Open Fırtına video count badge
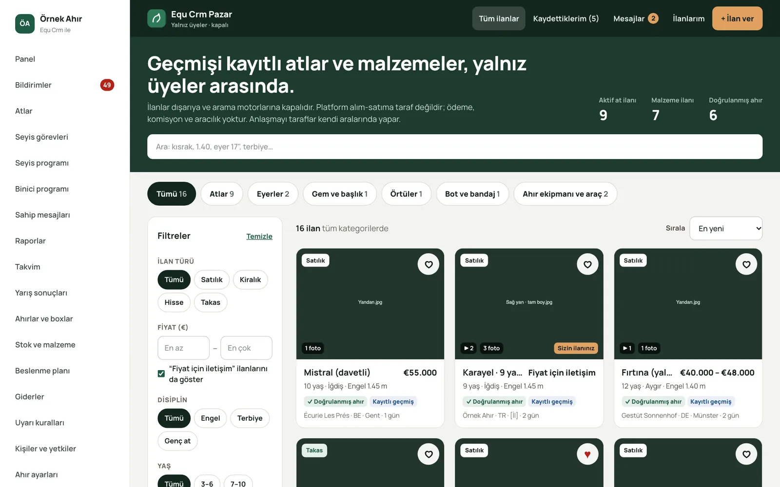 627,348
